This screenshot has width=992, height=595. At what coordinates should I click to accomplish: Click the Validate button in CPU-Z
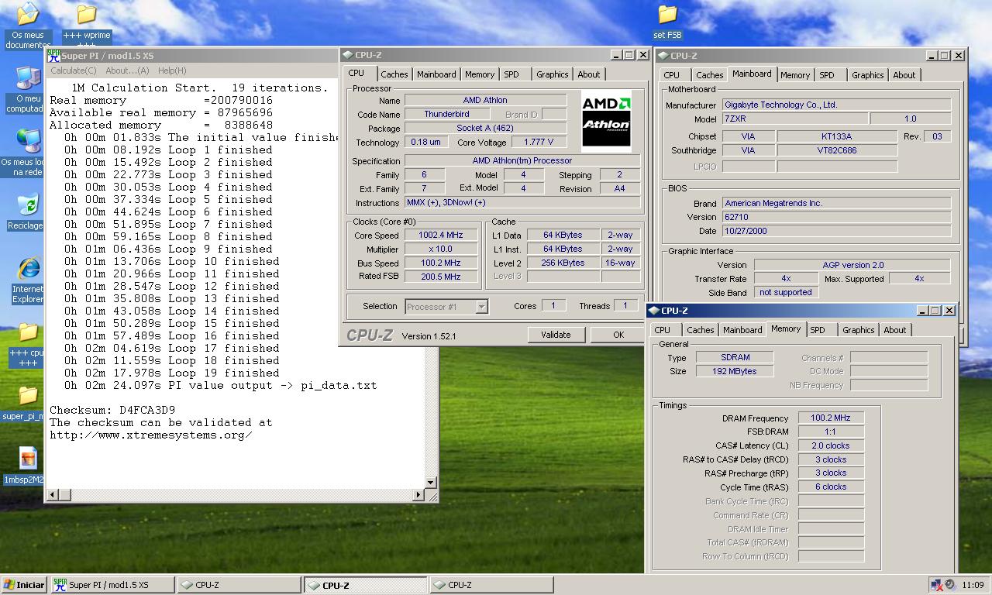(x=556, y=335)
